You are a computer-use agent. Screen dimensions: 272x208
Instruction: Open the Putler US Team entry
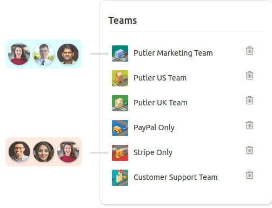pos(160,78)
